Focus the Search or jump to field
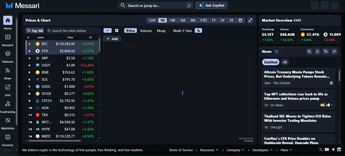Image resolution: width=345 pixels, height=156 pixels. coord(155,6)
